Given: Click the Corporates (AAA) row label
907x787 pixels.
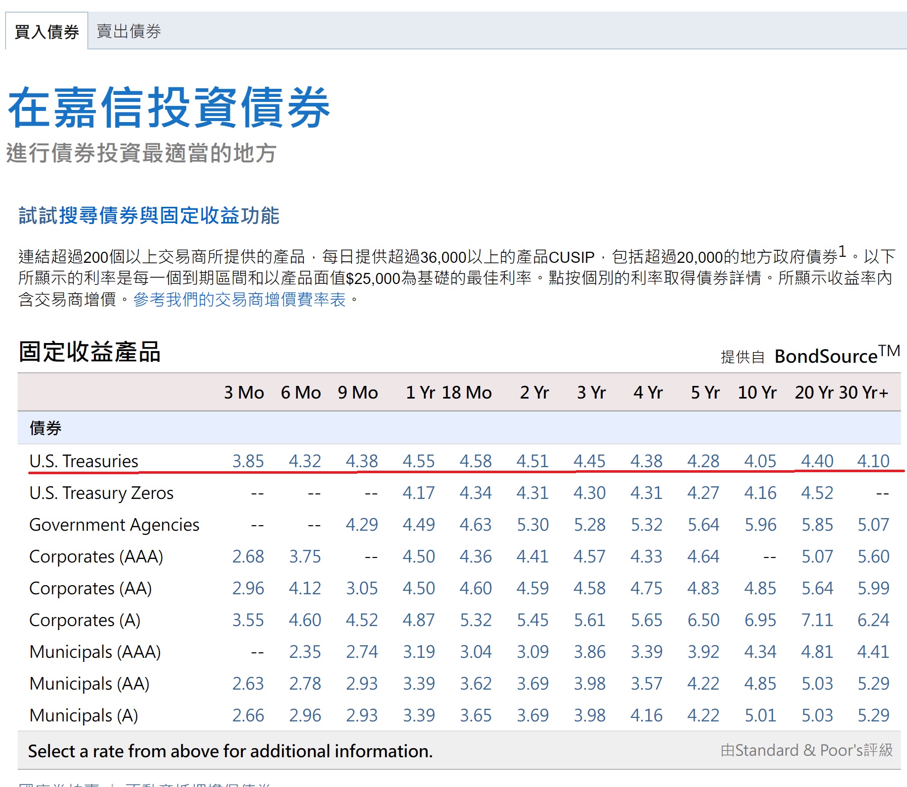Looking at the screenshot, I should pyautogui.click(x=96, y=556).
